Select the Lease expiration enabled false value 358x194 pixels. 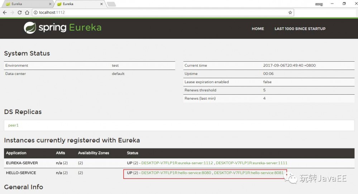(x=267, y=82)
